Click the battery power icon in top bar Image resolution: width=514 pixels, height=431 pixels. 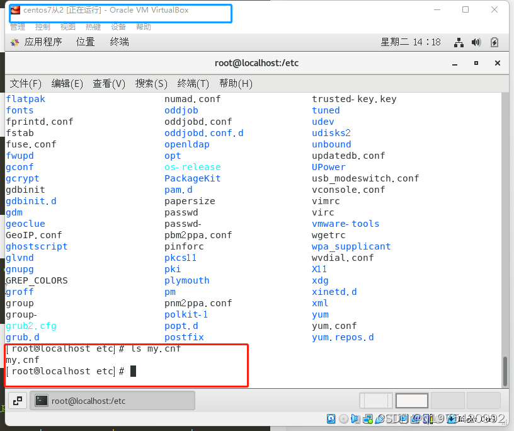(x=494, y=42)
